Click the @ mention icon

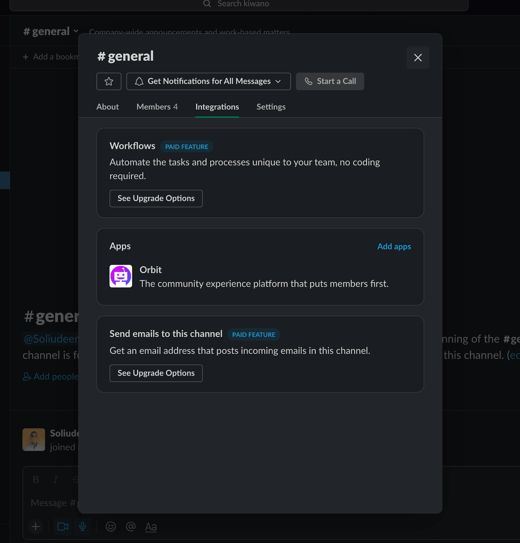131,526
